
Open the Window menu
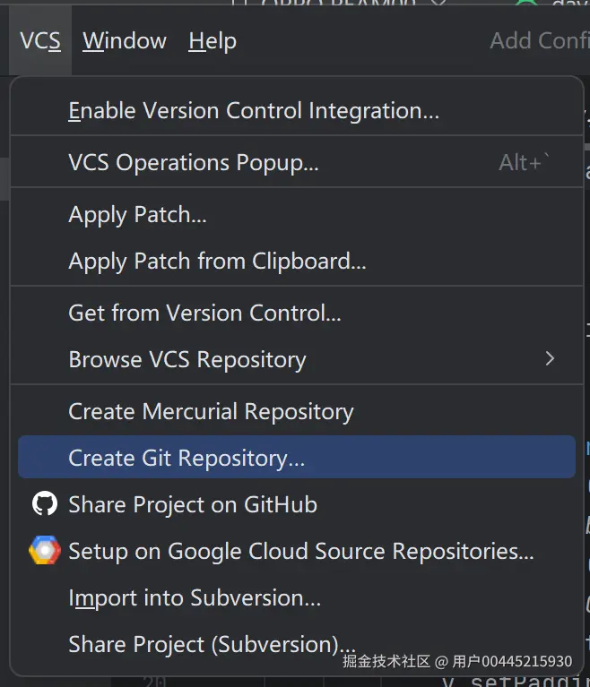pos(125,40)
